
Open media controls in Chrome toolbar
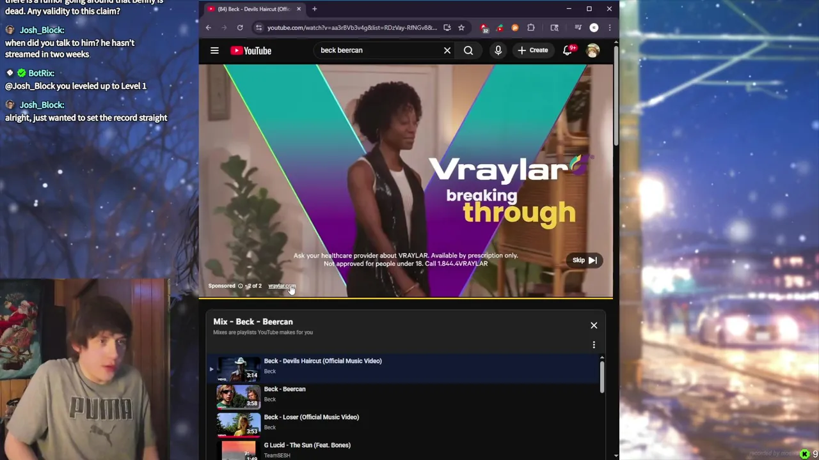578,27
